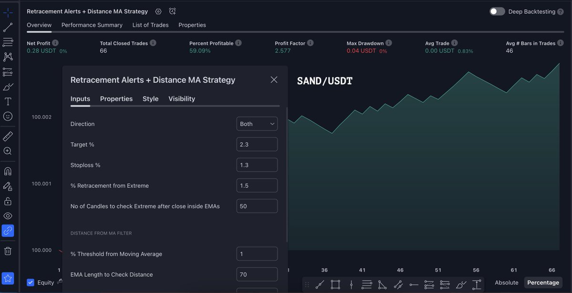572x293 pixels.
Task: Open the Direction dropdown set to Both
Action: point(256,123)
